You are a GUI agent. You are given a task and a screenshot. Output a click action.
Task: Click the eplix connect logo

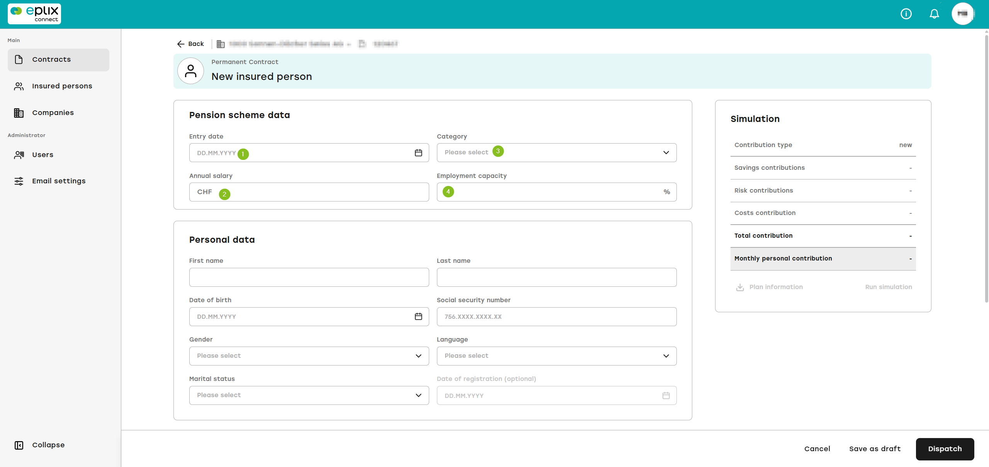click(34, 14)
